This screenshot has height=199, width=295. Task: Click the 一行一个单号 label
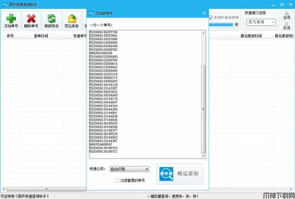tap(101, 25)
